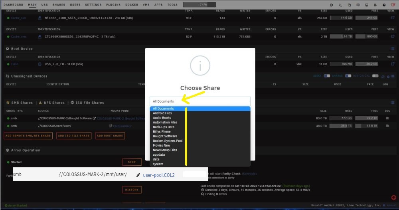
Task: Click the file manager copy icon
Action: coord(349,5)
